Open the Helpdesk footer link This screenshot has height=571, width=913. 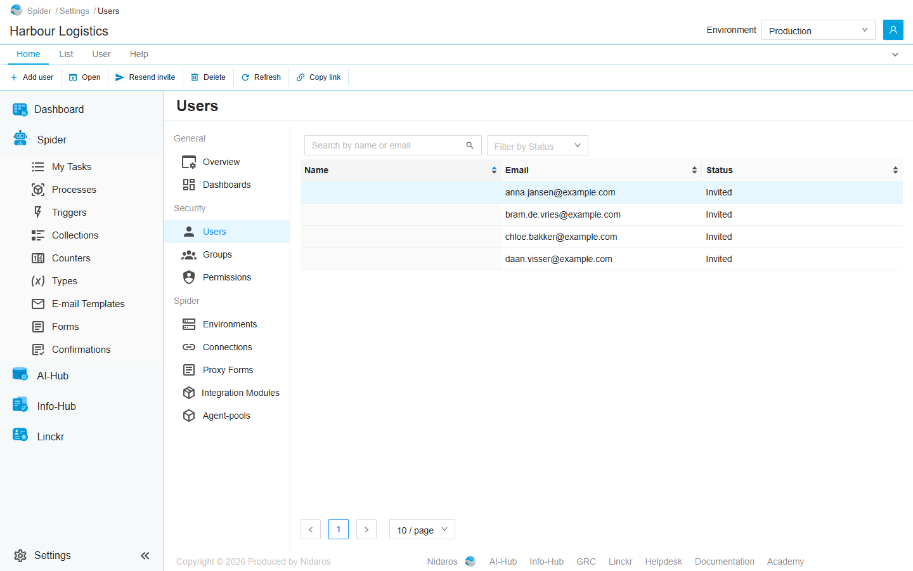click(663, 561)
